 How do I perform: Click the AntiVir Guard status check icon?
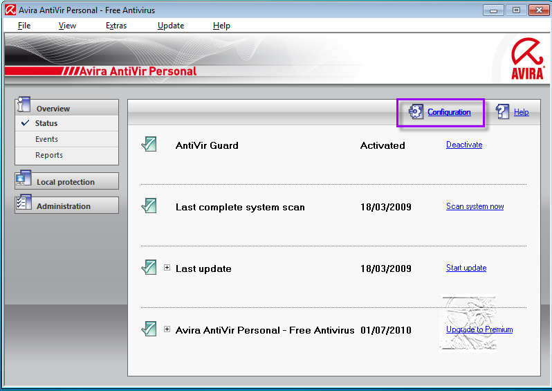tap(149, 145)
